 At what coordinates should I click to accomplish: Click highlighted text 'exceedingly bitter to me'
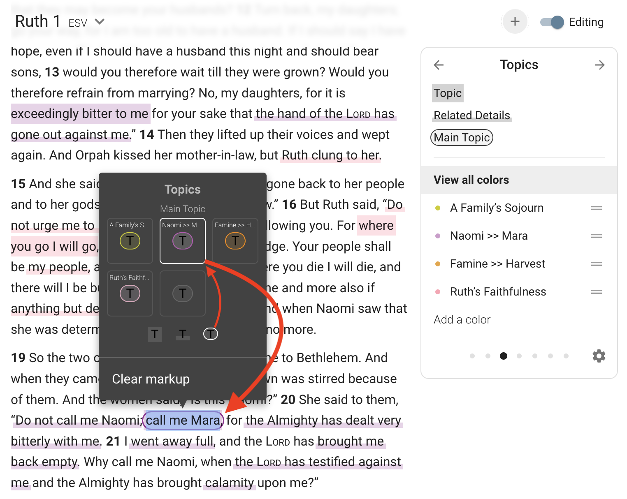(80, 114)
